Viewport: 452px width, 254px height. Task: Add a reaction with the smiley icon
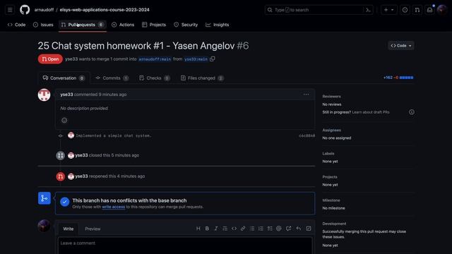tap(64, 121)
